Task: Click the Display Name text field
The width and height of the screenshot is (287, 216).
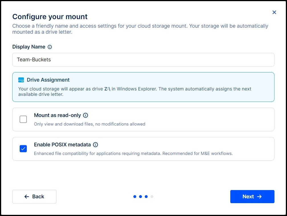Action: click(x=143, y=60)
